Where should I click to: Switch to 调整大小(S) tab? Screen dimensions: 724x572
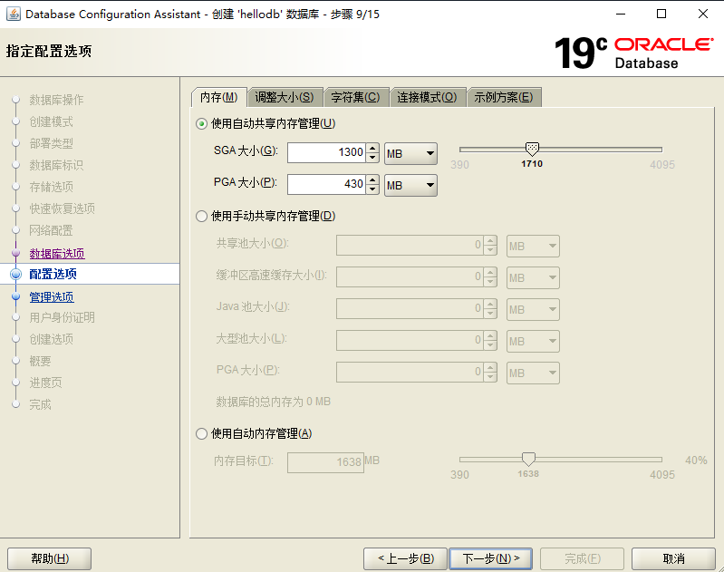coord(285,97)
